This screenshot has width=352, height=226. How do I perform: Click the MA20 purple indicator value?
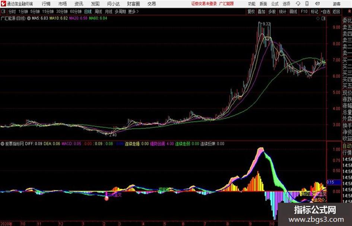[78, 18]
